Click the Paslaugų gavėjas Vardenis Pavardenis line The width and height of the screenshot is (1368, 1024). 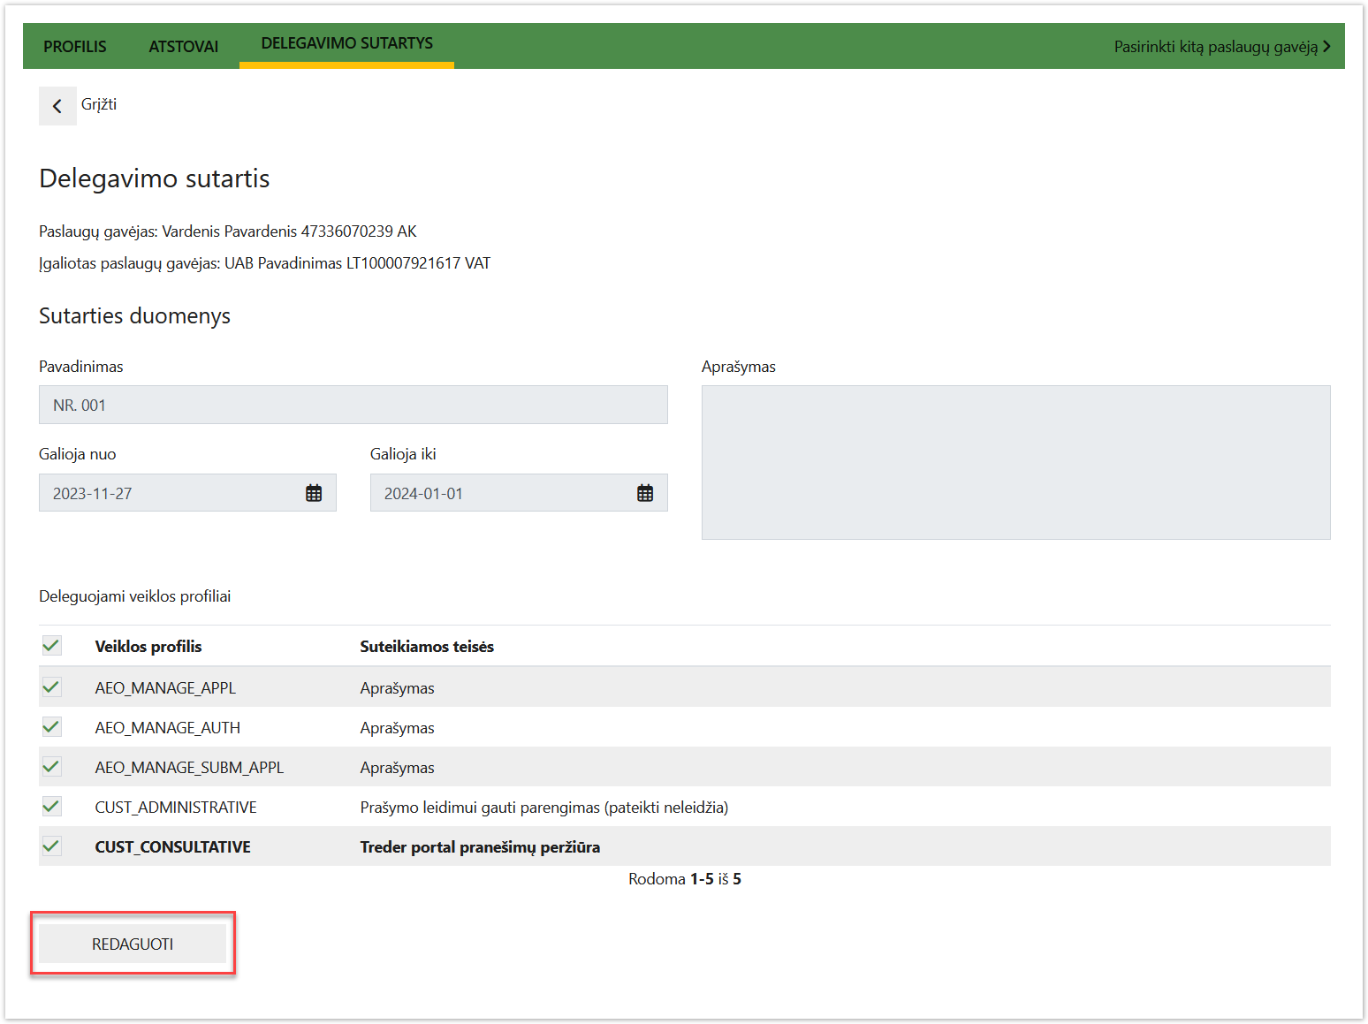(x=228, y=231)
